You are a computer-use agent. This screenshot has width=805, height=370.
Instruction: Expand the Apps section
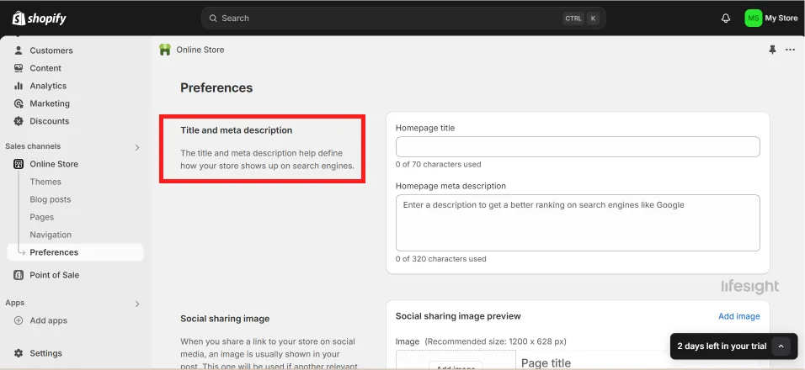tap(137, 304)
